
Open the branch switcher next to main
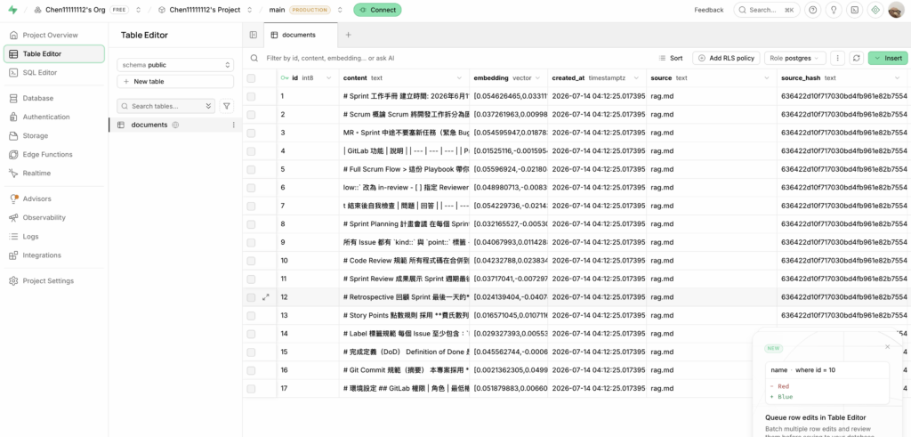pyautogui.click(x=340, y=10)
